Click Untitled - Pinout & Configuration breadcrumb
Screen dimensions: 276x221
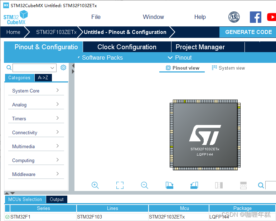[125, 32]
